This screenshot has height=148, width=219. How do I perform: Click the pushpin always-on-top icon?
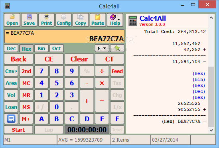[x=117, y=48]
